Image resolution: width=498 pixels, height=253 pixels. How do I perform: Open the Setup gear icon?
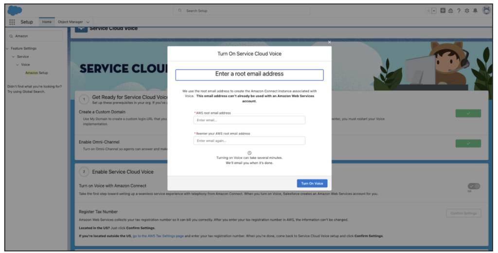coord(467,11)
